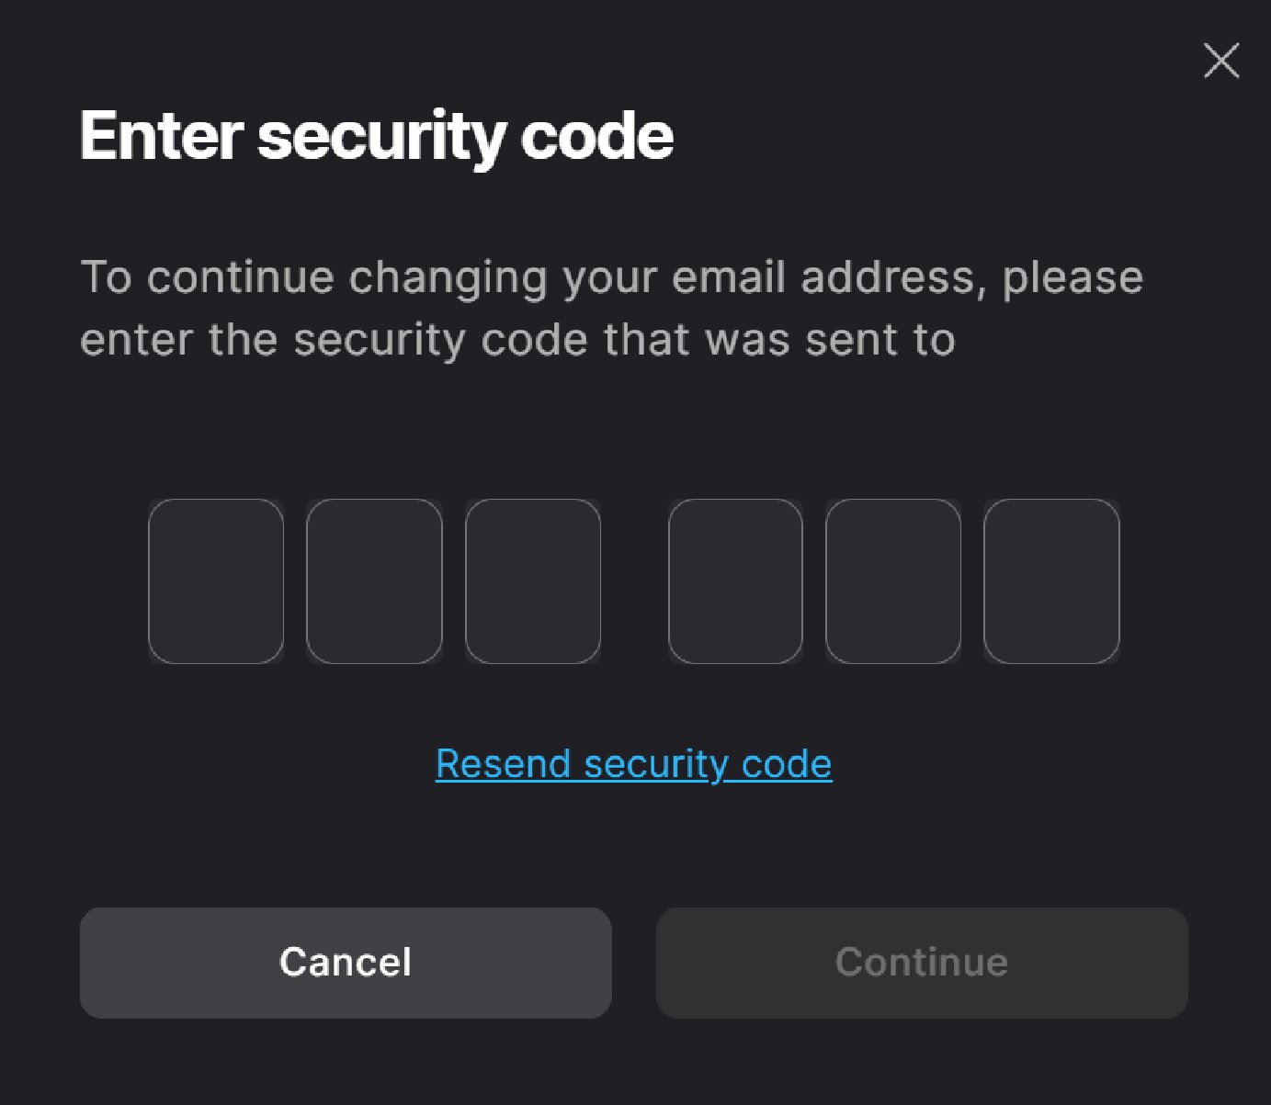Select the sixth security code digit box

coord(1051,581)
